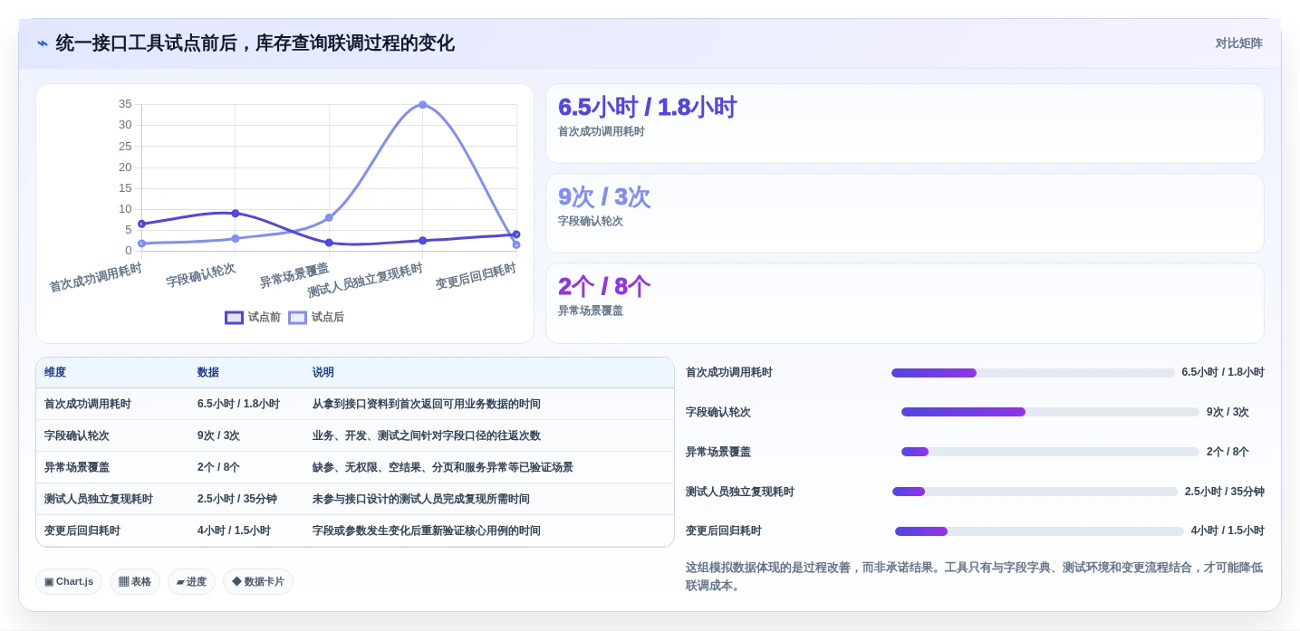The image size is (1300, 631).
Task: Toggle the 试点前 legend swatch
Action: coord(234,318)
